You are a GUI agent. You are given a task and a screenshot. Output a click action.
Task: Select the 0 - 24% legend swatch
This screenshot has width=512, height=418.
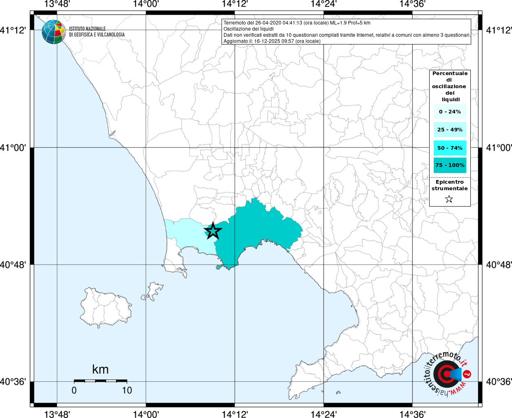coord(450,111)
